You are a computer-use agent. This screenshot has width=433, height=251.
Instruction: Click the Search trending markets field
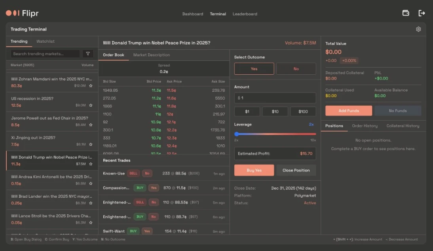point(45,54)
